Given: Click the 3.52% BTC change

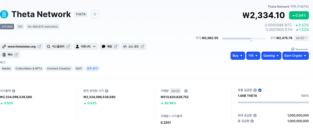Looking at the screenshot, I should [302, 25].
